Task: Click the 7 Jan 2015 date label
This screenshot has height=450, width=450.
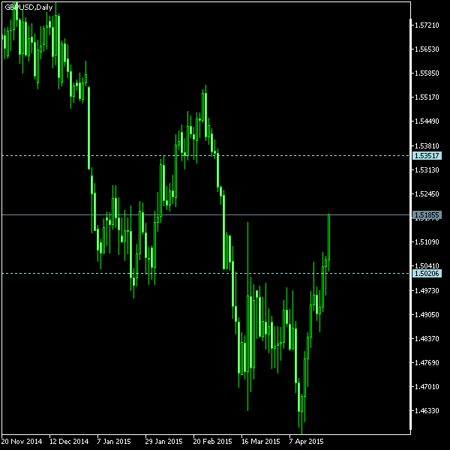Action: [x=114, y=442]
